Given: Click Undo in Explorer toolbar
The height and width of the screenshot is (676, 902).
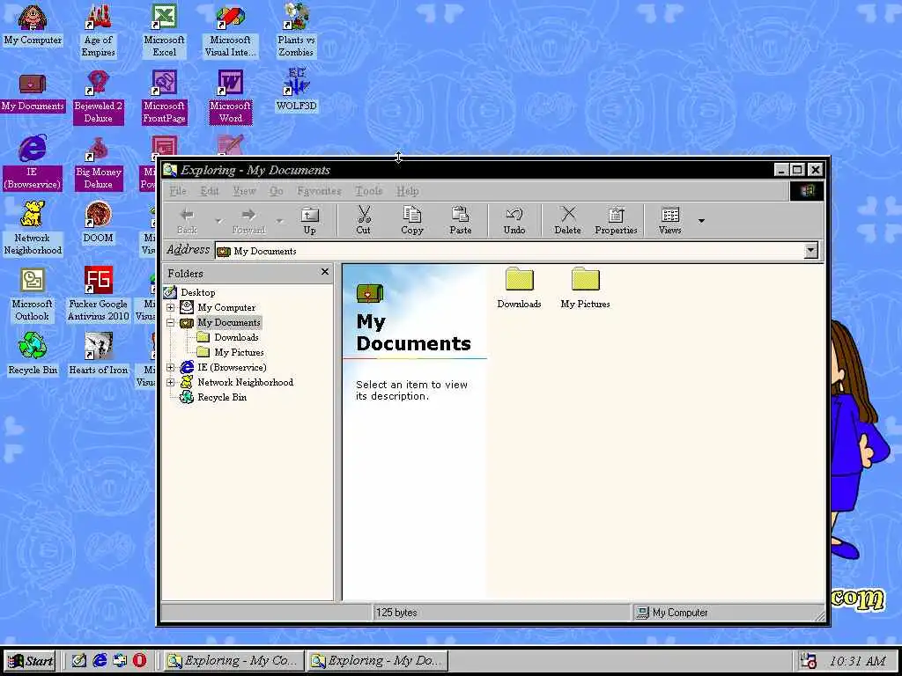Looking at the screenshot, I should (514, 221).
